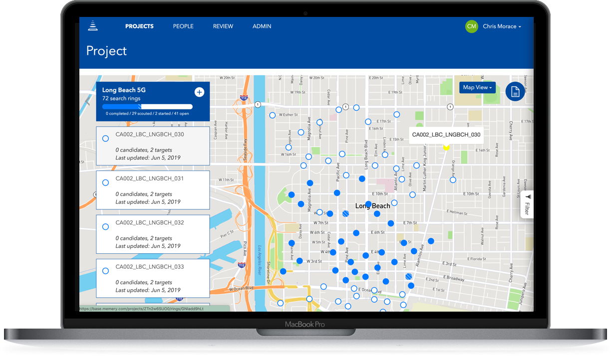Open the PEOPLE tab
Image resolution: width=613 pixels, height=356 pixels.
point(183,26)
